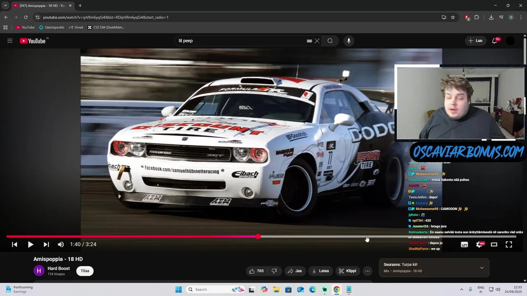Switch to theater mode
This screenshot has height=296, width=527.
click(x=494, y=244)
